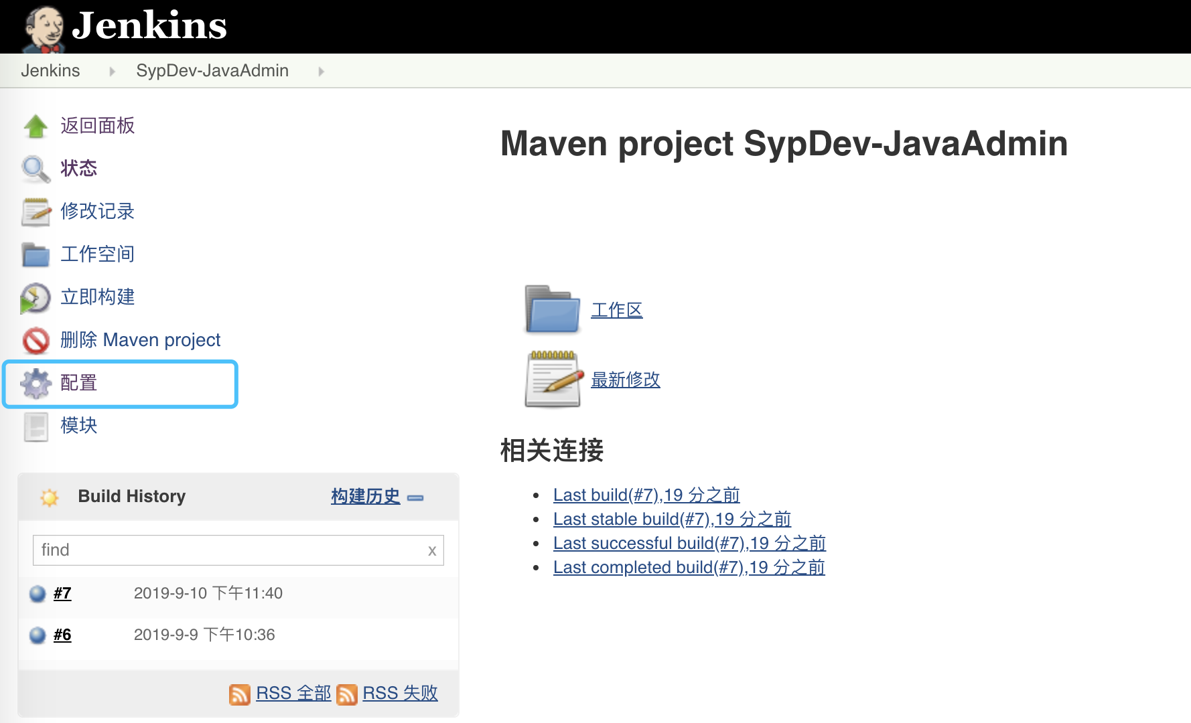Open 返回面板 in the side menu

coord(97,125)
